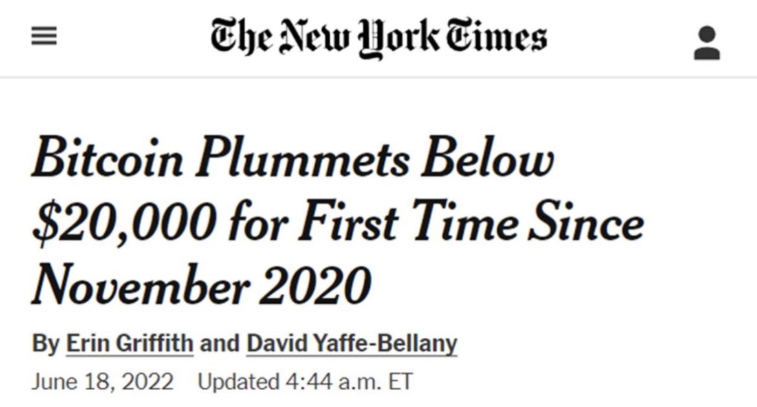757x407 pixels.
Task: Click "November 2020" in the headline
Action: 201,285
